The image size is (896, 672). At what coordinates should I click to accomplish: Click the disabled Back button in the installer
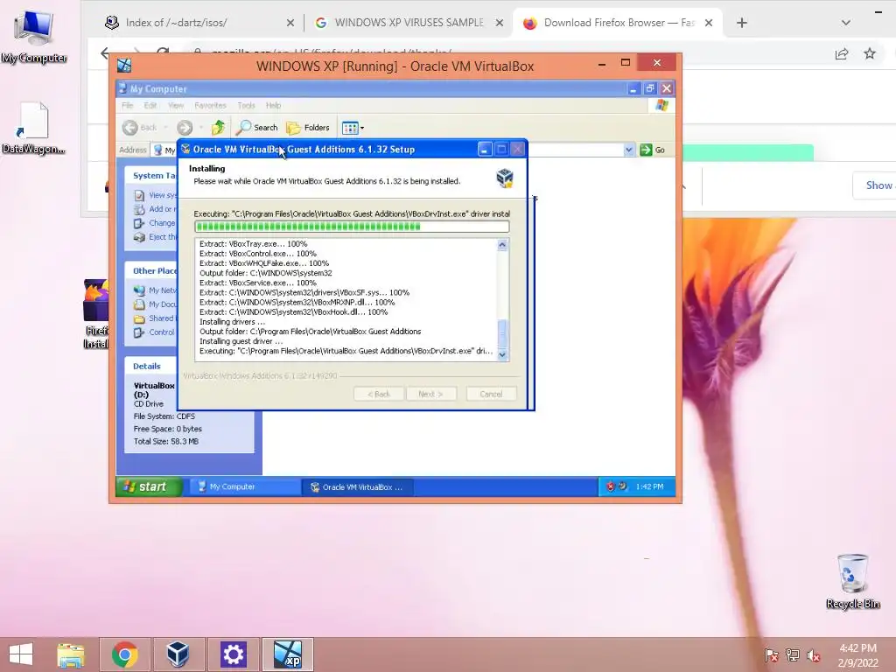tap(378, 394)
